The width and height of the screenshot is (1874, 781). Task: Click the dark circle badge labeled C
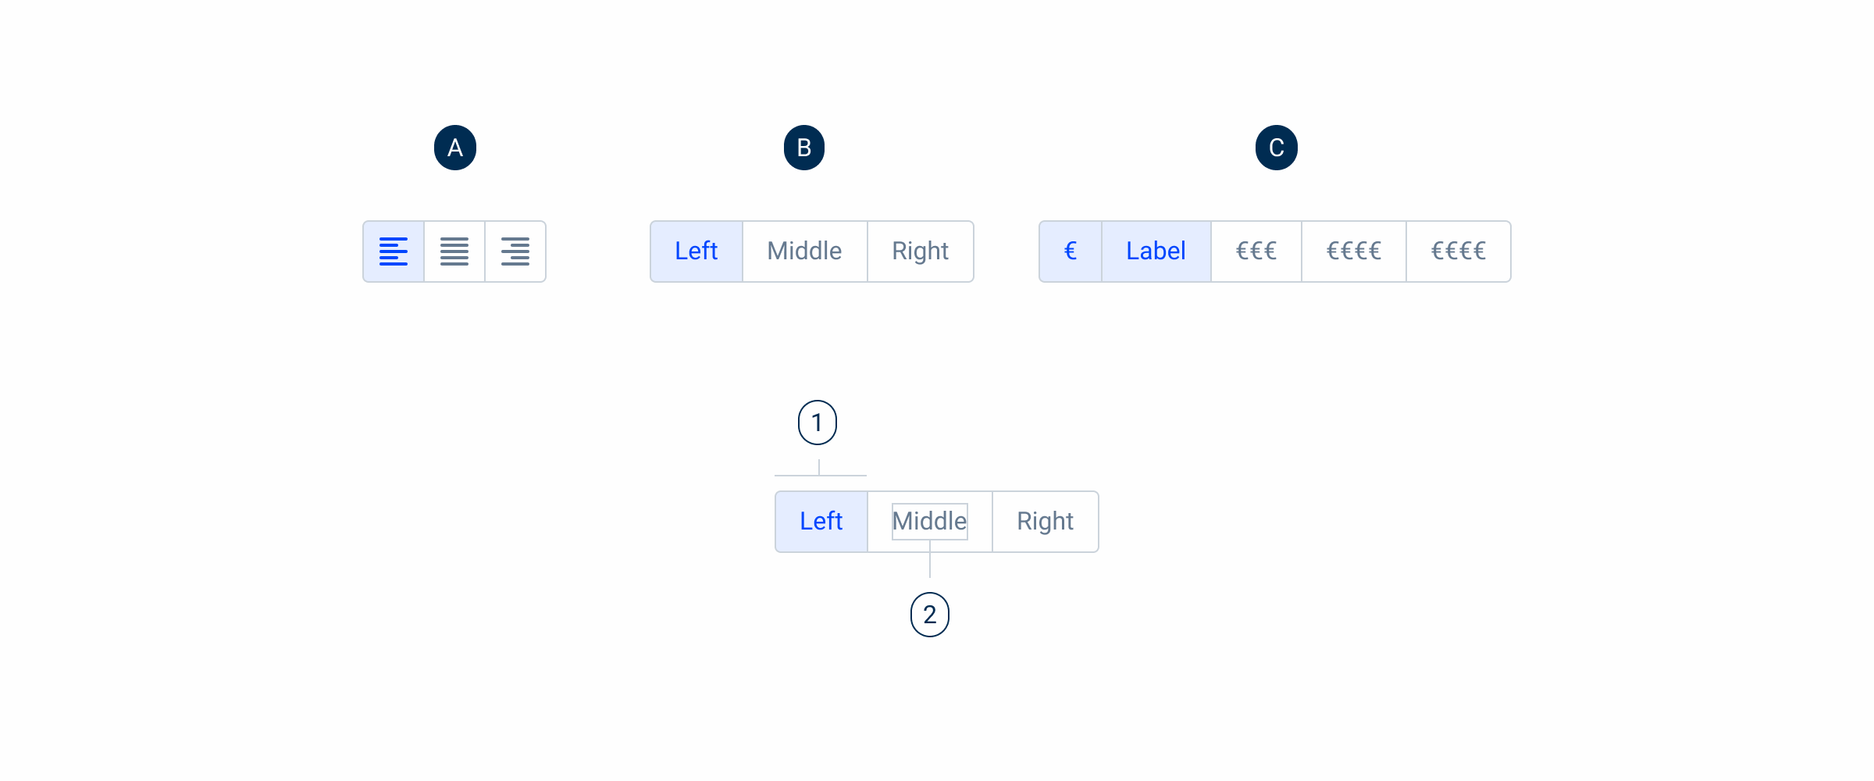point(1277,148)
